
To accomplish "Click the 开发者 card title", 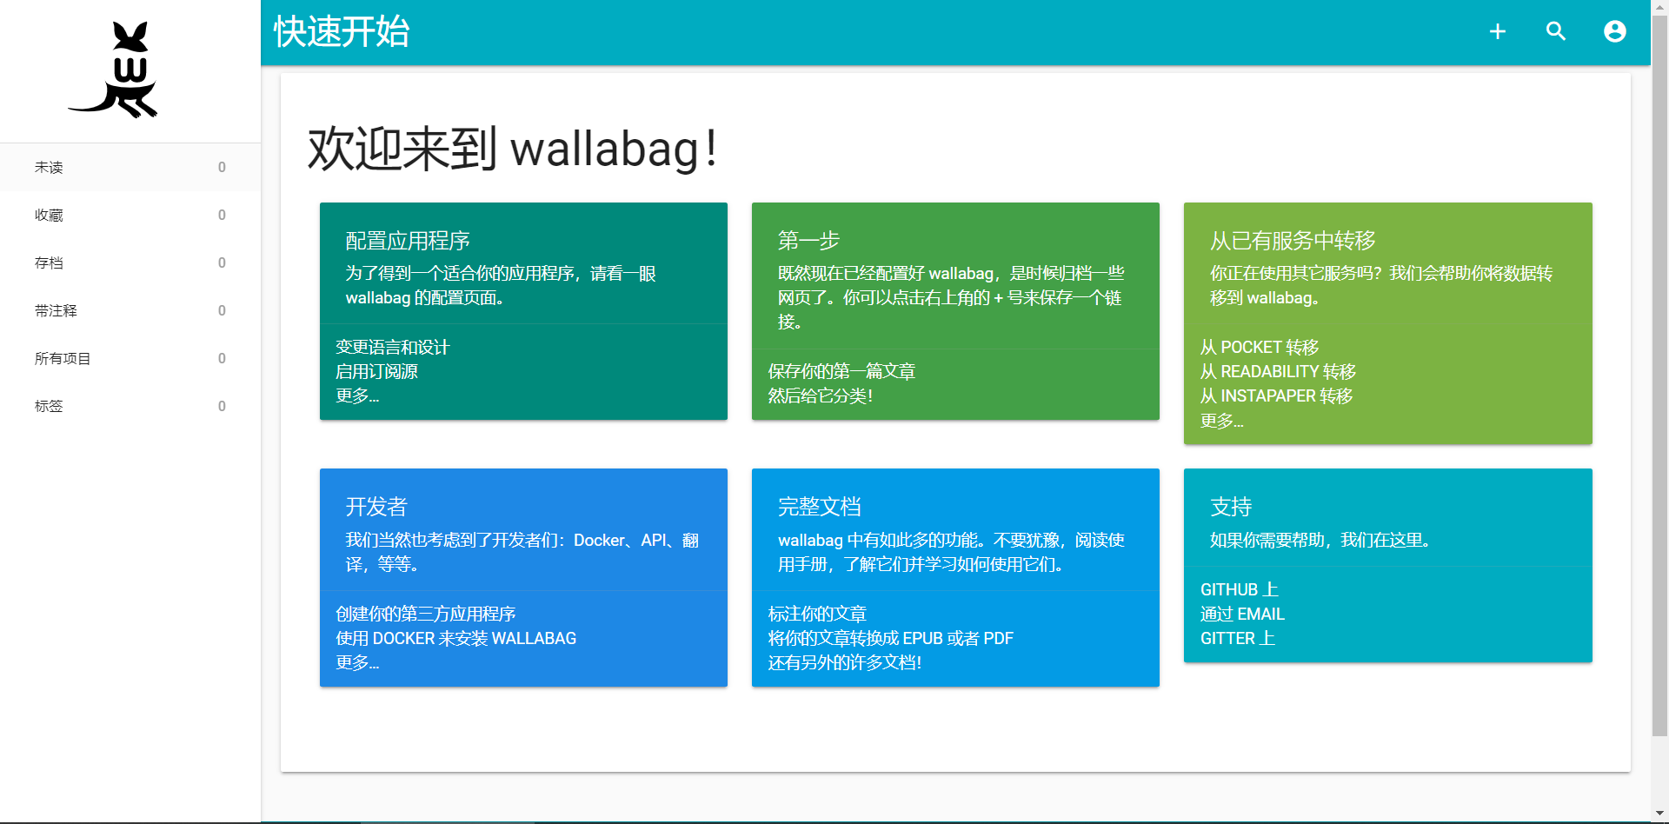I will click(376, 507).
